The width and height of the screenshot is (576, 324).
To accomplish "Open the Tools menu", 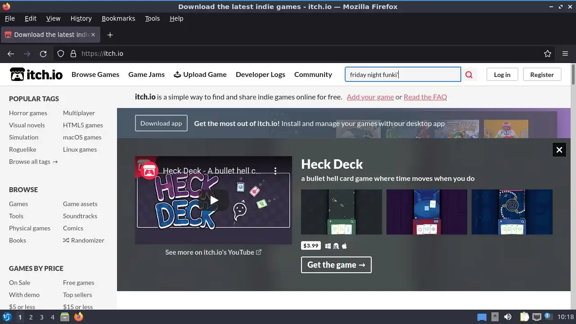I will (x=152, y=18).
